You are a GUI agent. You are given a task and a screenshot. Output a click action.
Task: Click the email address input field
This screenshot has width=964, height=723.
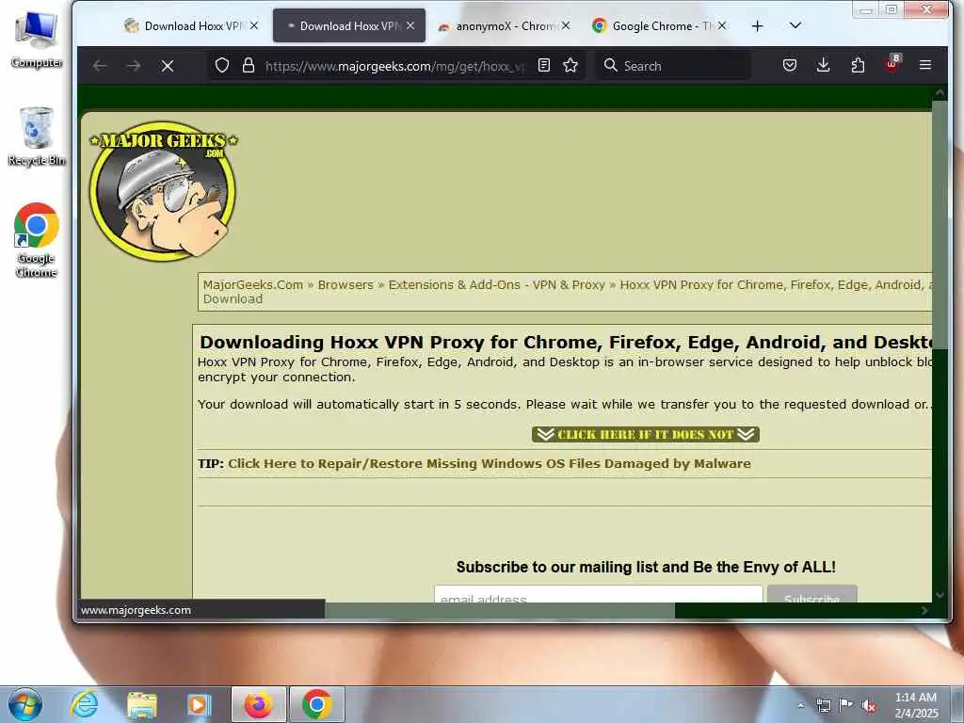[x=598, y=595]
